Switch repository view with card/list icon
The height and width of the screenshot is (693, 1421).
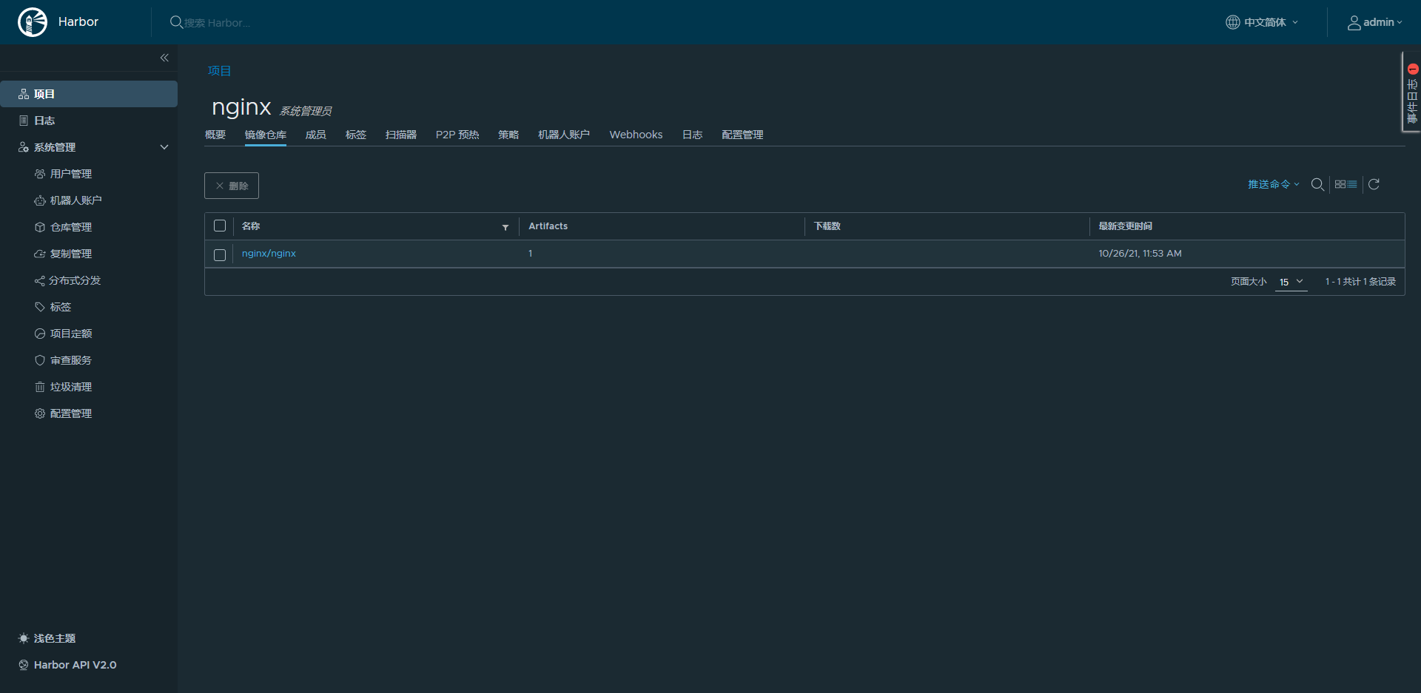tap(1346, 184)
